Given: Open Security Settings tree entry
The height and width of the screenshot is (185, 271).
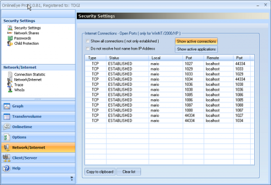Looking at the screenshot, I should tap(28, 28).
